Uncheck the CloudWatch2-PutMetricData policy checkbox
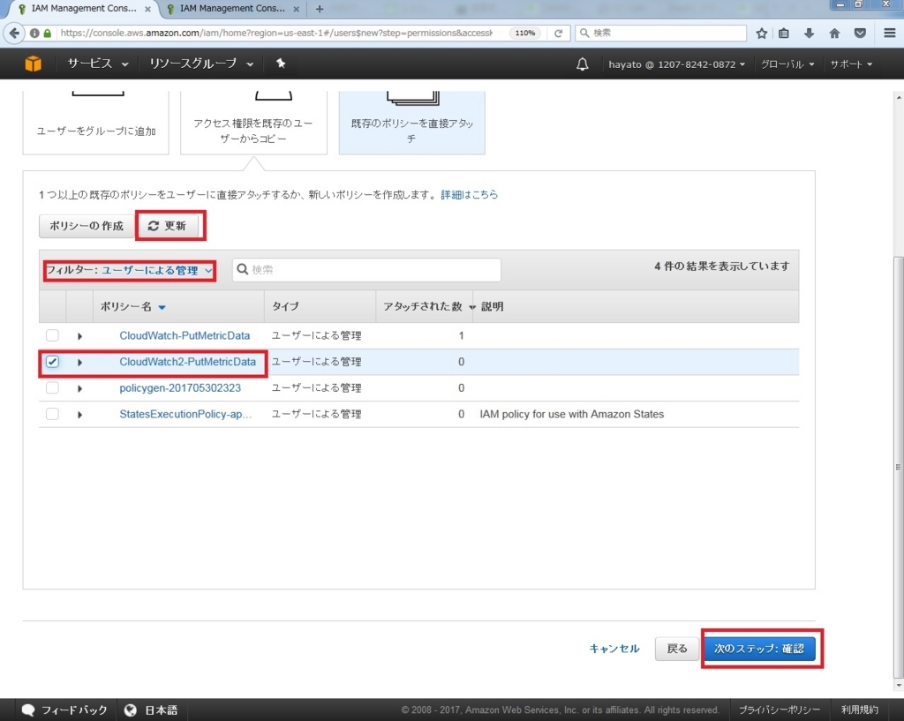Viewport: 904px width, 721px height. point(52,361)
